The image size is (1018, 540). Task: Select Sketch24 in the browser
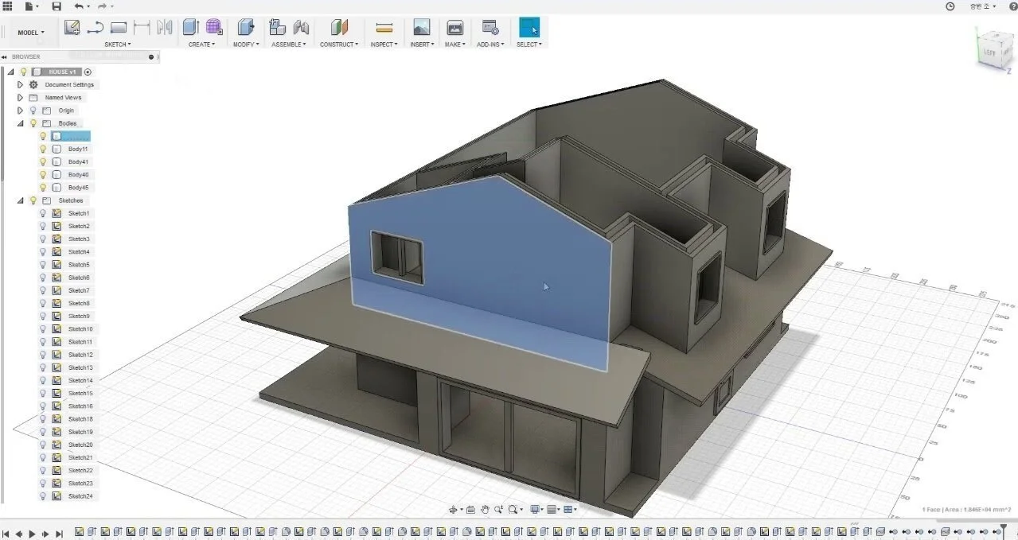pyautogui.click(x=80, y=496)
